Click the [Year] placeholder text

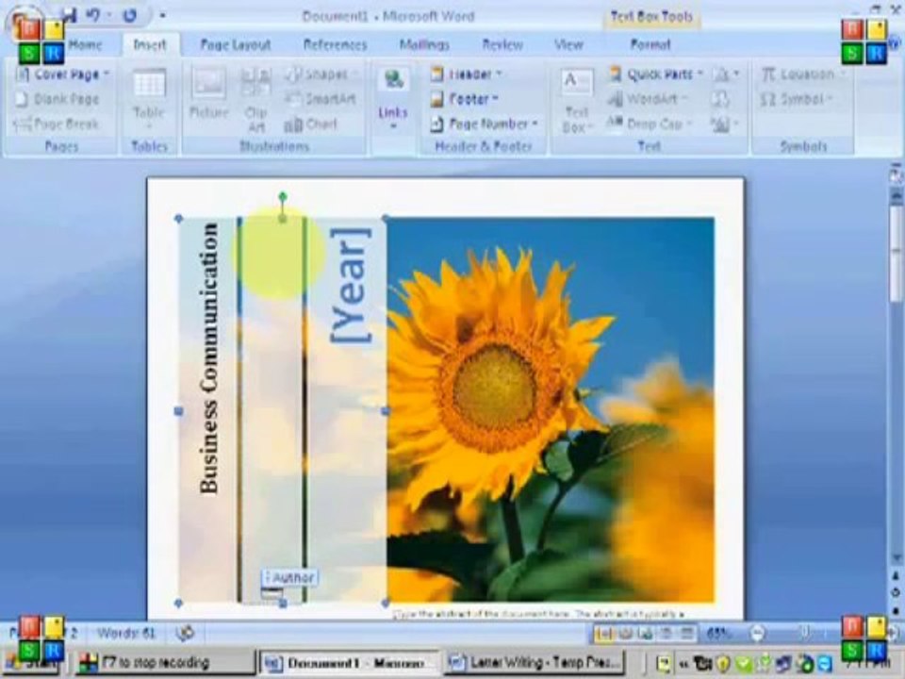350,285
